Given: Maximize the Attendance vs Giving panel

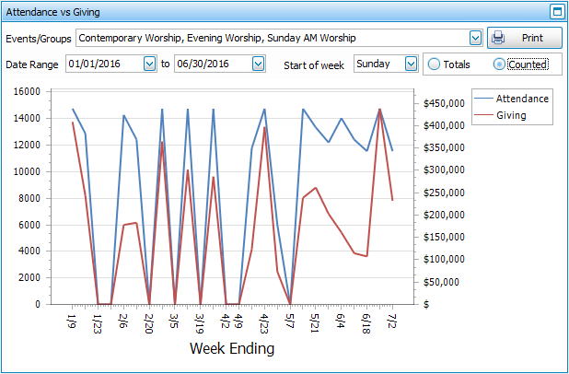Looking at the screenshot, I should pos(556,12).
